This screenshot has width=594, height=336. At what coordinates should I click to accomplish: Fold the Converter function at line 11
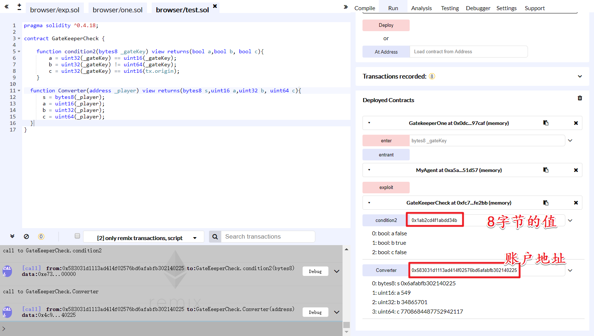coord(19,91)
